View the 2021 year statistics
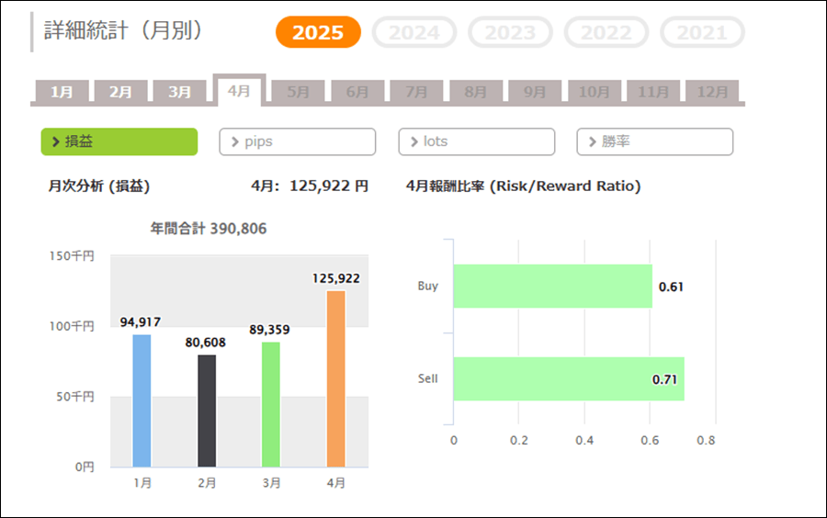This screenshot has height=518, width=827. (x=702, y=33)
